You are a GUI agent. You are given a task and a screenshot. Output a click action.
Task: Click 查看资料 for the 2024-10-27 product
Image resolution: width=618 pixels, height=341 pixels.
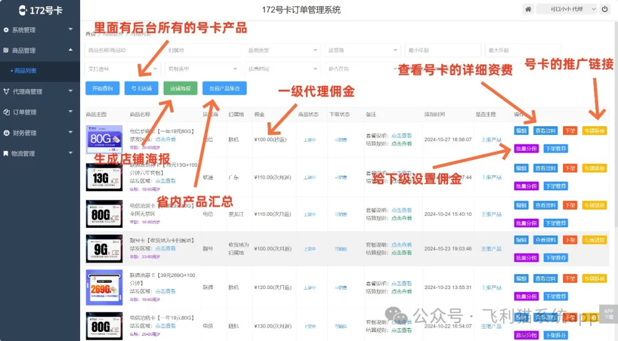coord(545,131)
